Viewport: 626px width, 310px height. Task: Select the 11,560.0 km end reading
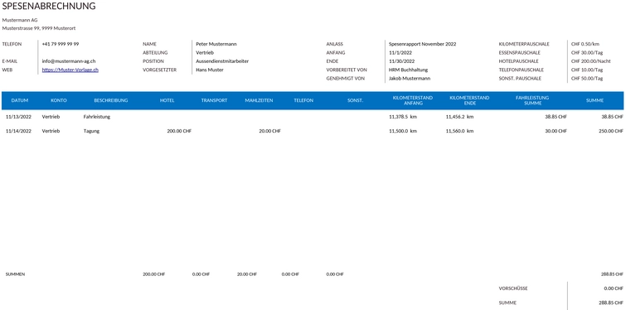[x=459, y=131]
